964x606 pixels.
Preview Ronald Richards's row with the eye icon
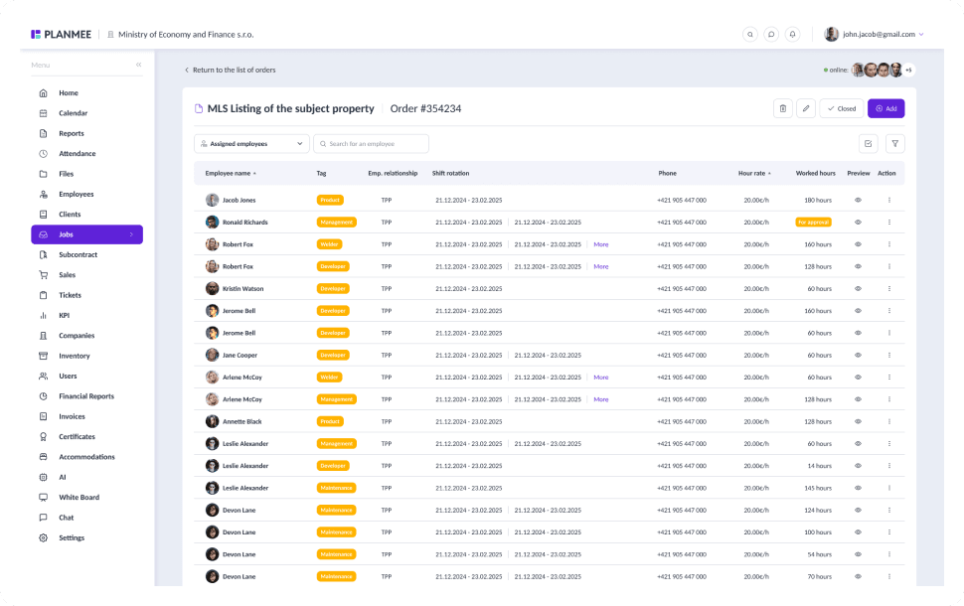point(858,223)
